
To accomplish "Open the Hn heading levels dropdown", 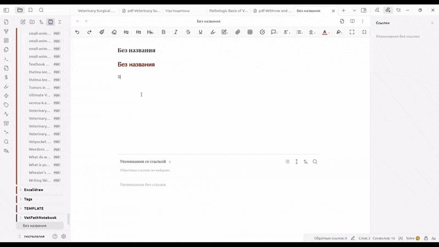I will coord(150,32).
